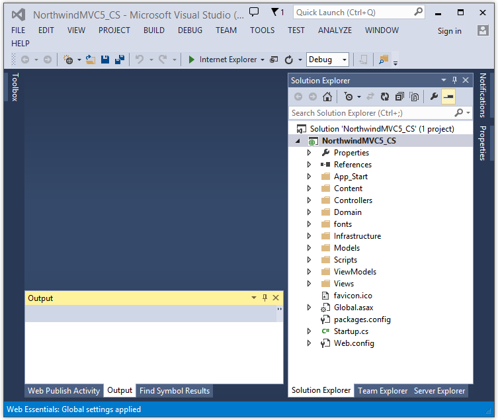Expand the References node

click(x=309, y=165)
